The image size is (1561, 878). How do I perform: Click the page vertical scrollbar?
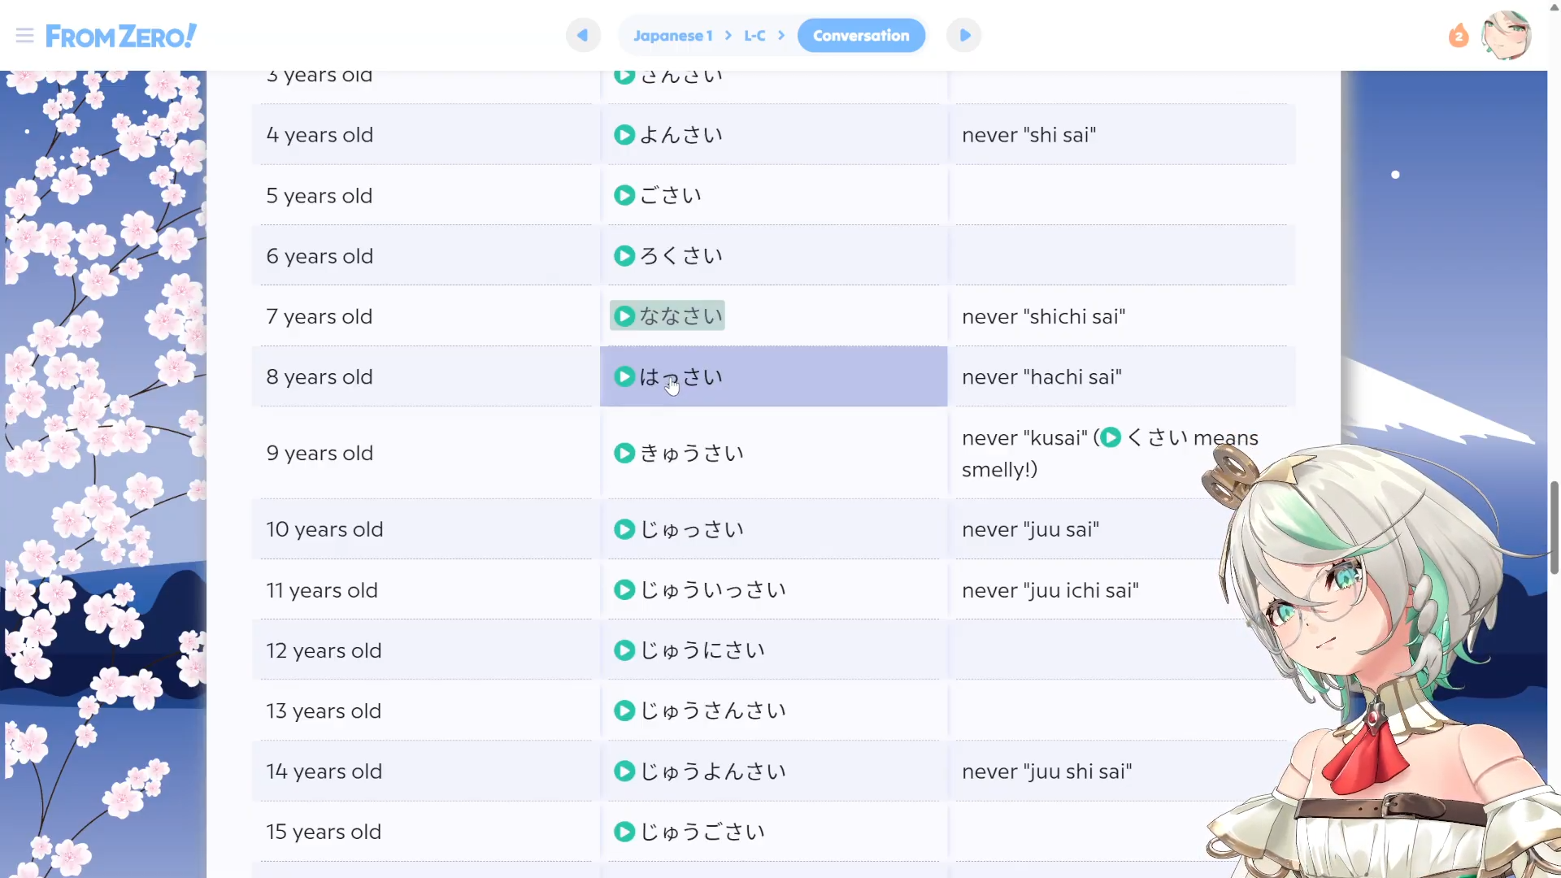coord(1554,527)
